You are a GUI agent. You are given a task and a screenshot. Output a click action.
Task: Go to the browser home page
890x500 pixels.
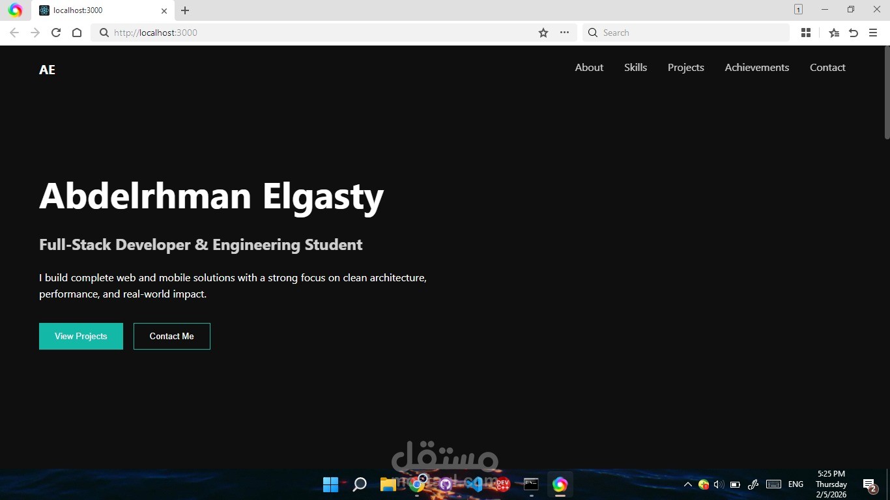point(77,33)
